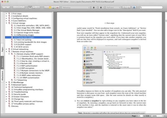
Task: Click PDF icon beside 8 VBoxManage
Action: pyautogui.click(x=9, y=82)
